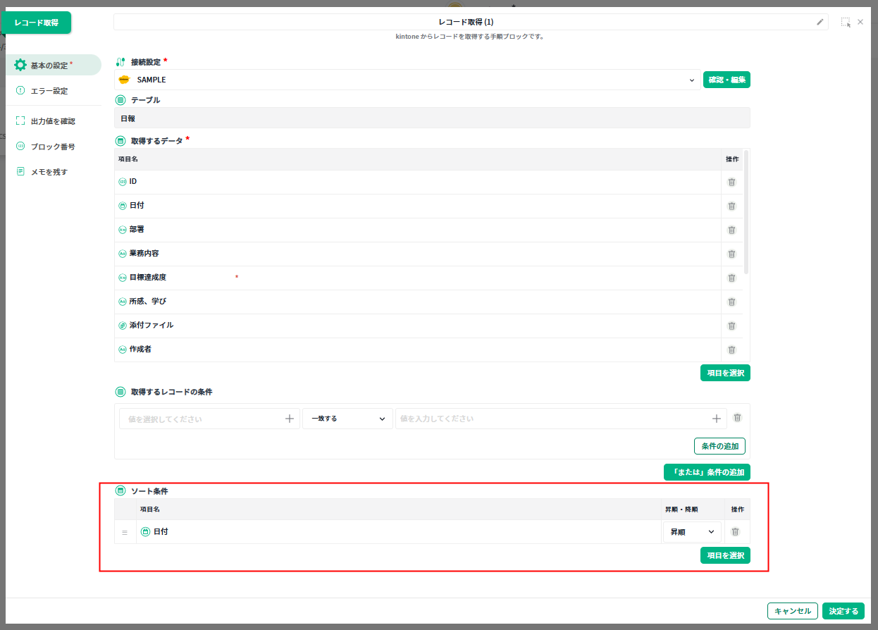The height and width of the screenshot is (630, 878).
Task: Click plus icon in 値を選択してください field
Action: [289, 419]
